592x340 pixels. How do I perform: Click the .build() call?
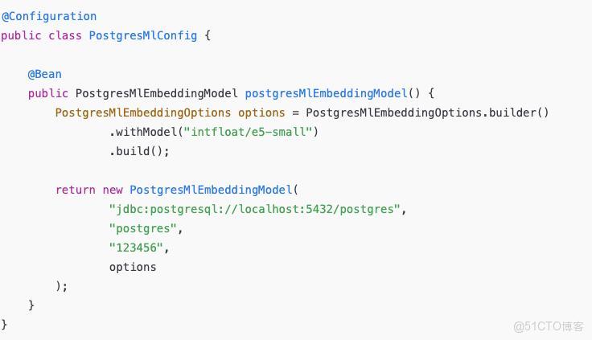[x=139, y=151]
